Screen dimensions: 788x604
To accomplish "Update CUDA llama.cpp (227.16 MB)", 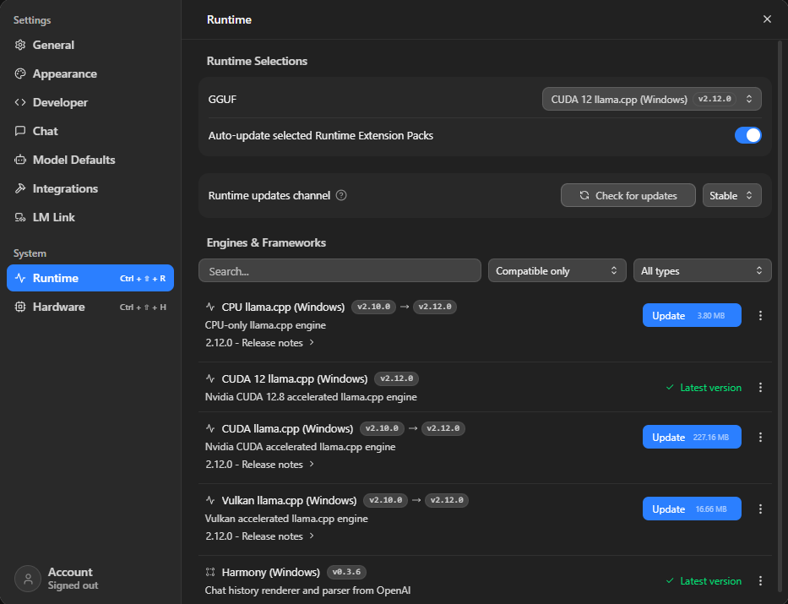I will (x=692, y=438).
